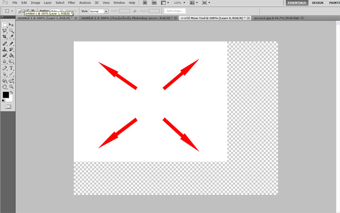Toggle Quick Mask mode
340x213 pixels.
8,106
